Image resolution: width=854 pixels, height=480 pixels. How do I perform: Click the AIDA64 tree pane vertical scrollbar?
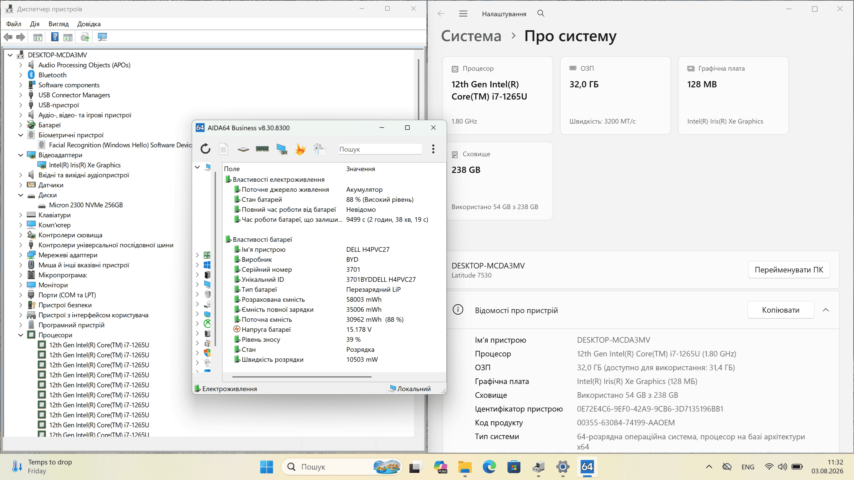(x=216, y=259)
